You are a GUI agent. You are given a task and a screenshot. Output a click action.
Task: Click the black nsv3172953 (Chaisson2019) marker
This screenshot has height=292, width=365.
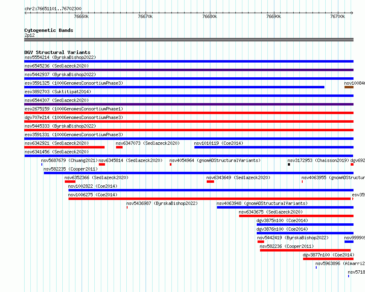pos(289,164)
